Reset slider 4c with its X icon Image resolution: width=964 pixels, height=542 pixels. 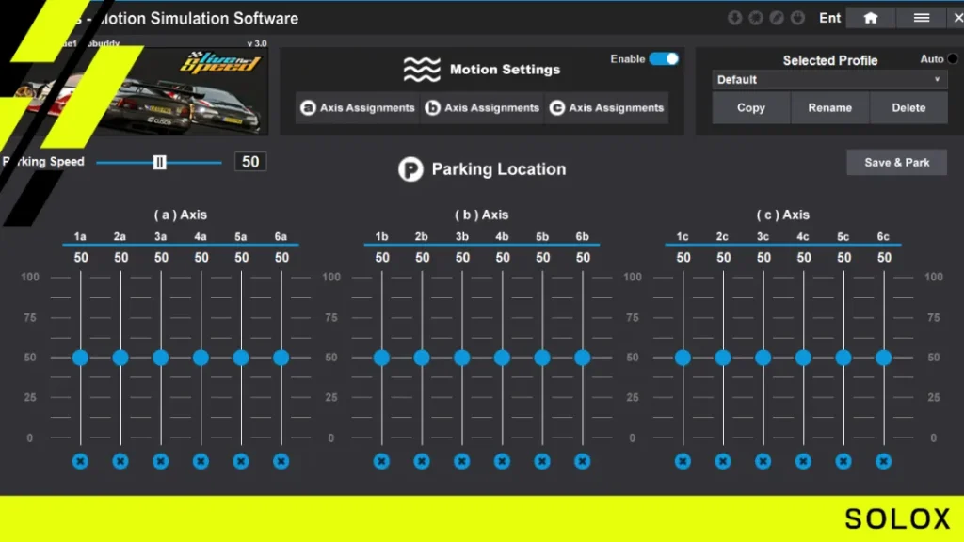pyautogui.click(x=803, y=461)
